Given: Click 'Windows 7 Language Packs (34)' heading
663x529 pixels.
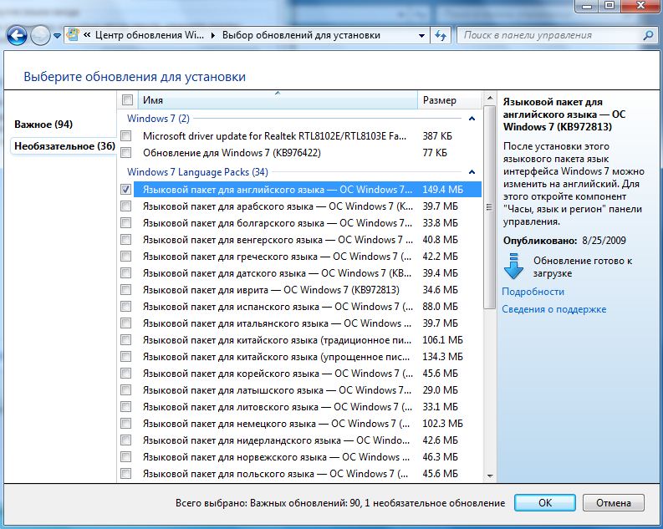Looking at the screenshot, I should click(x=197, y=172).
